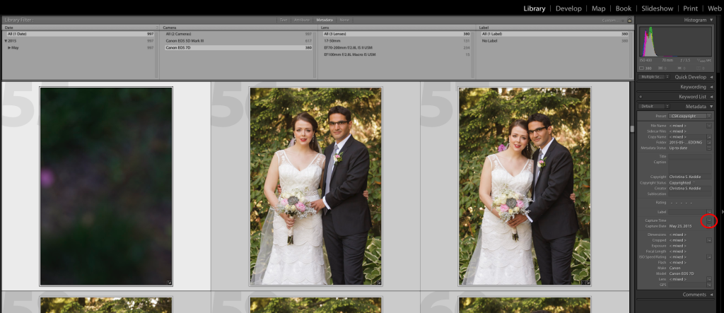This screenshot has height=313, width=724.
Task: Expand the Comments panel
Action: (x=711, y=294)
